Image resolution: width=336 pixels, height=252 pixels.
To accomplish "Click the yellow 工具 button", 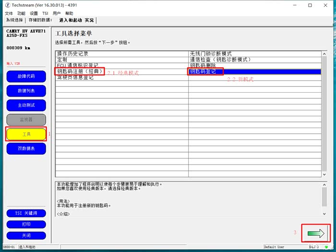I will (x=26, y=134).
